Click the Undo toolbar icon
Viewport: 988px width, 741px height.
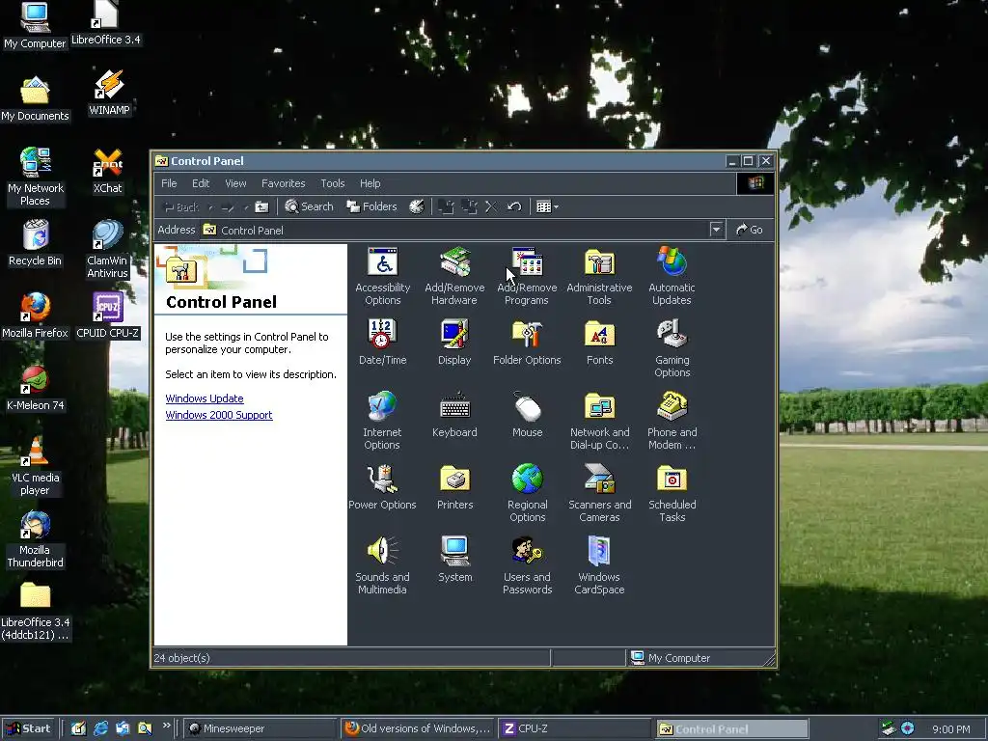coord(514,206)
